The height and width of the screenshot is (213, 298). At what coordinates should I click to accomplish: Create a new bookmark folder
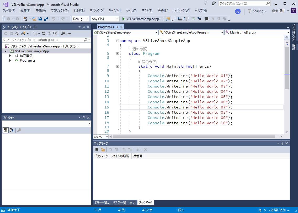pyautogui.click(x=103, y=149)
